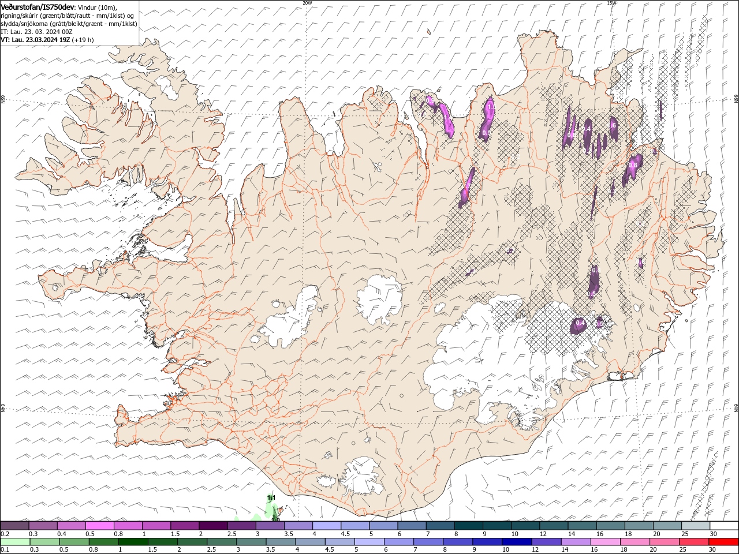Click the 15W longitude label
739x554 pixels.
[x=611, y=3]
